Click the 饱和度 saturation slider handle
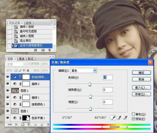157x133 pixels. [x=91, y=96]
